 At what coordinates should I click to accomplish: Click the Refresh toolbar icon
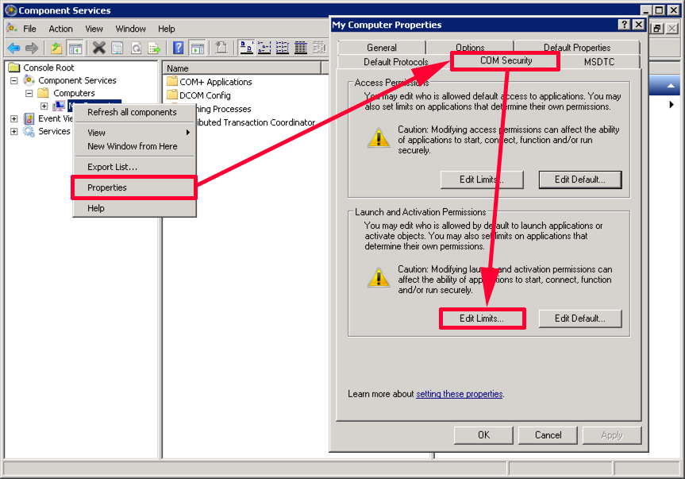pyautogui.click(x=136, y=48)
